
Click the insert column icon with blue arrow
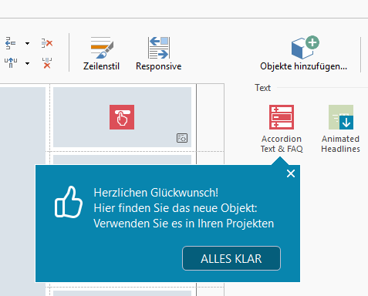pyautogui.click(x=11, y=43)
